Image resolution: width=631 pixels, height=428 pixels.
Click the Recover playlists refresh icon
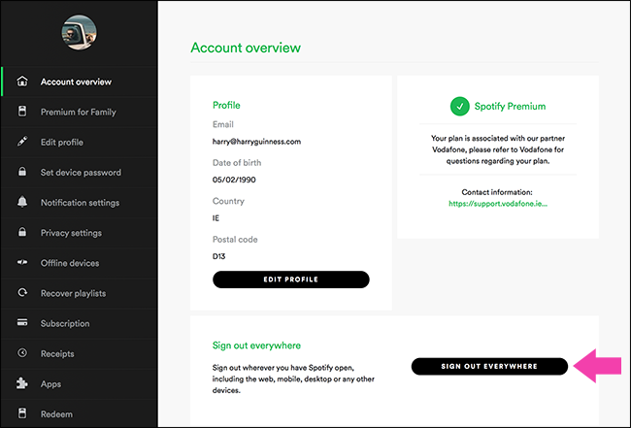pos(22,292)
